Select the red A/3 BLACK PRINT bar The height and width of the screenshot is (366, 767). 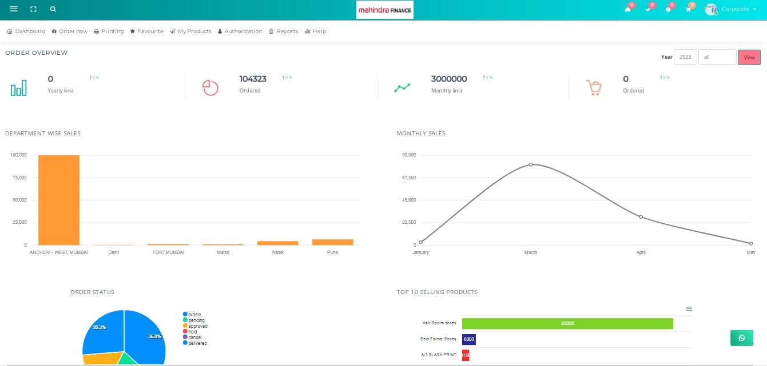466,355
